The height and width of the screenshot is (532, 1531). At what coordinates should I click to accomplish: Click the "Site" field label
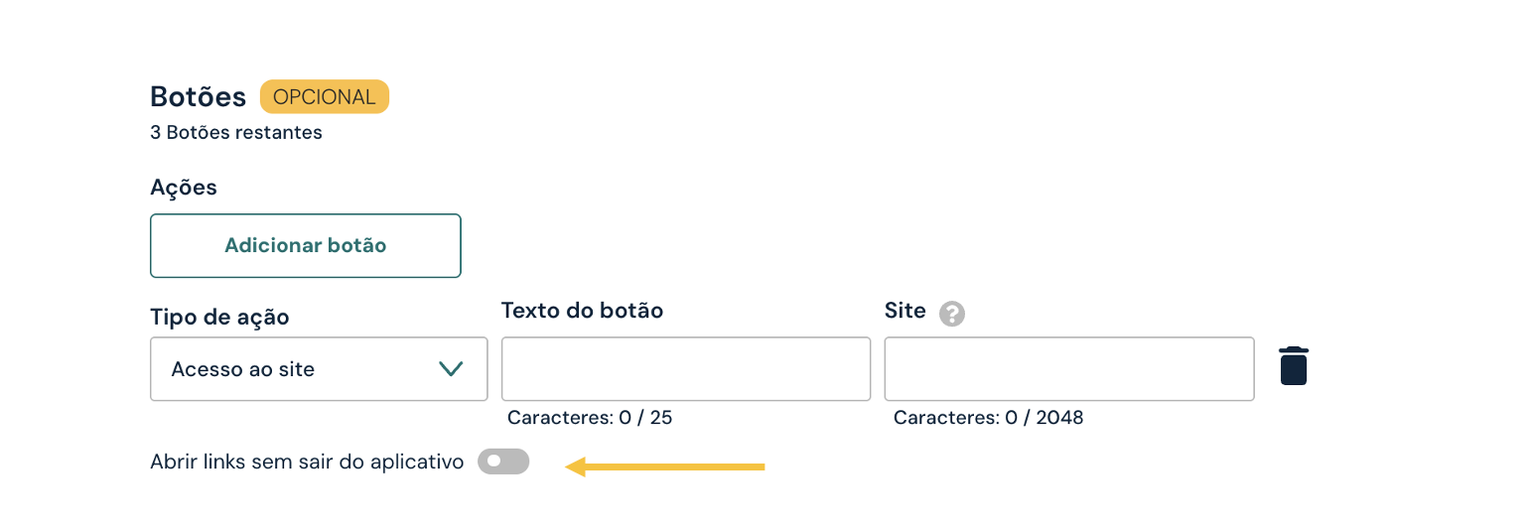click(x=905, y=311)
